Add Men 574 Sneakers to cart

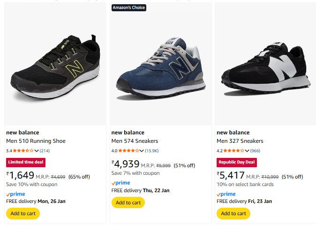click(128, 203)
